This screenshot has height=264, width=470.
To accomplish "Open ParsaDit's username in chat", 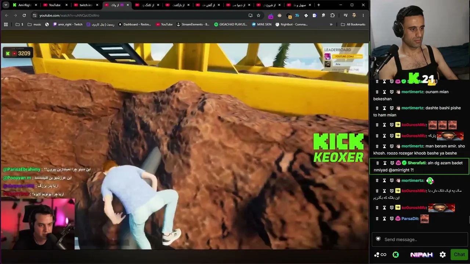I will click(x=409, y=219).
